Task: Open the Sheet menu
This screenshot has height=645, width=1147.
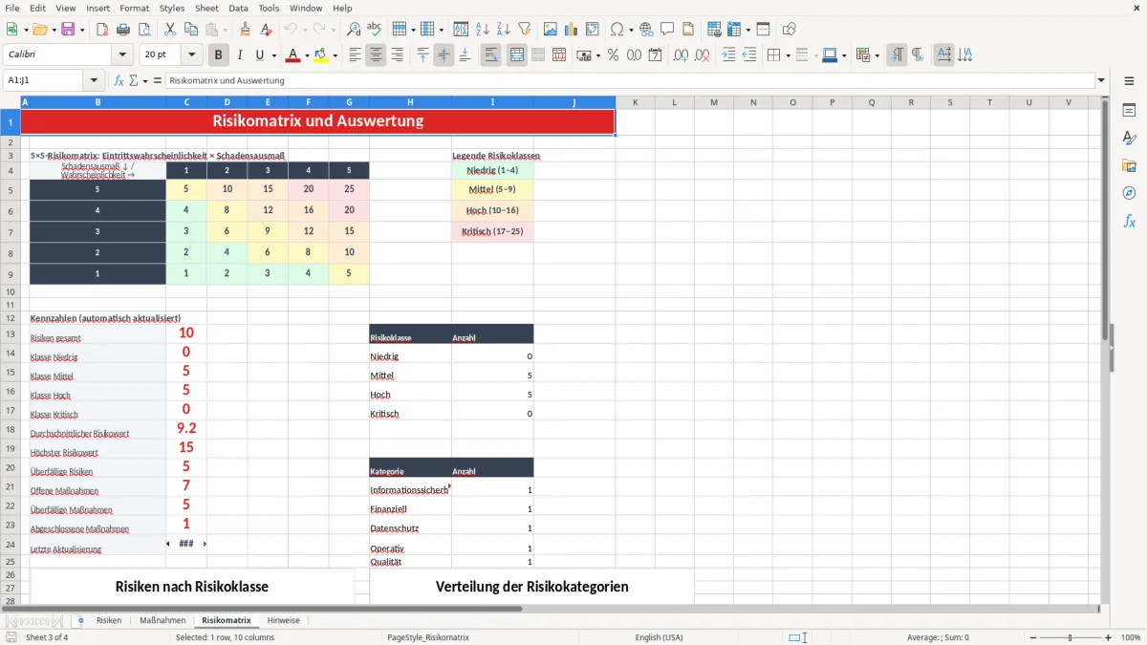Action: (206, 8)
